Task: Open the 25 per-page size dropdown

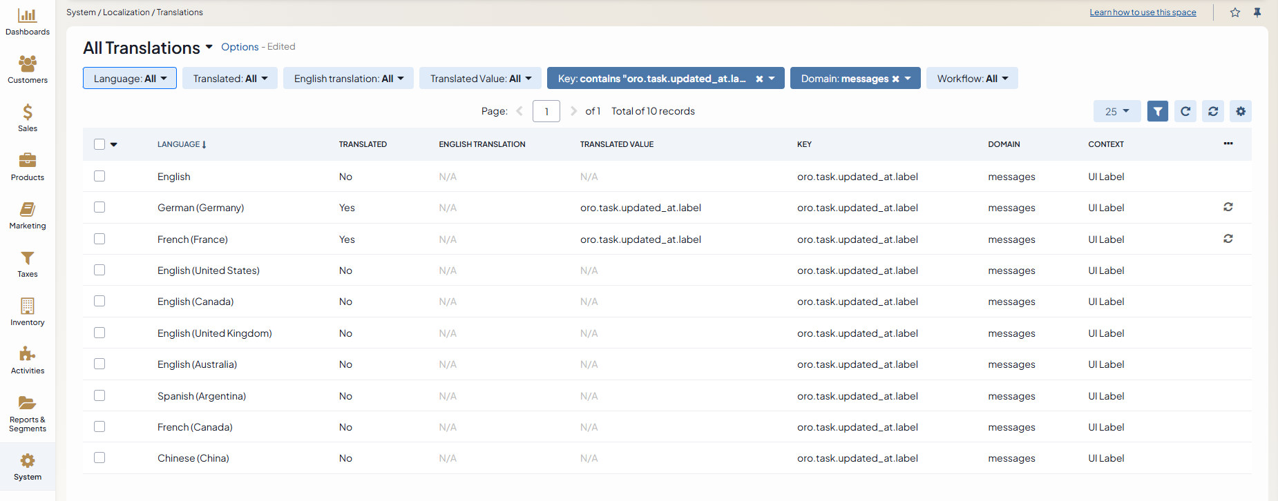Action: [x=1116, y=111]
